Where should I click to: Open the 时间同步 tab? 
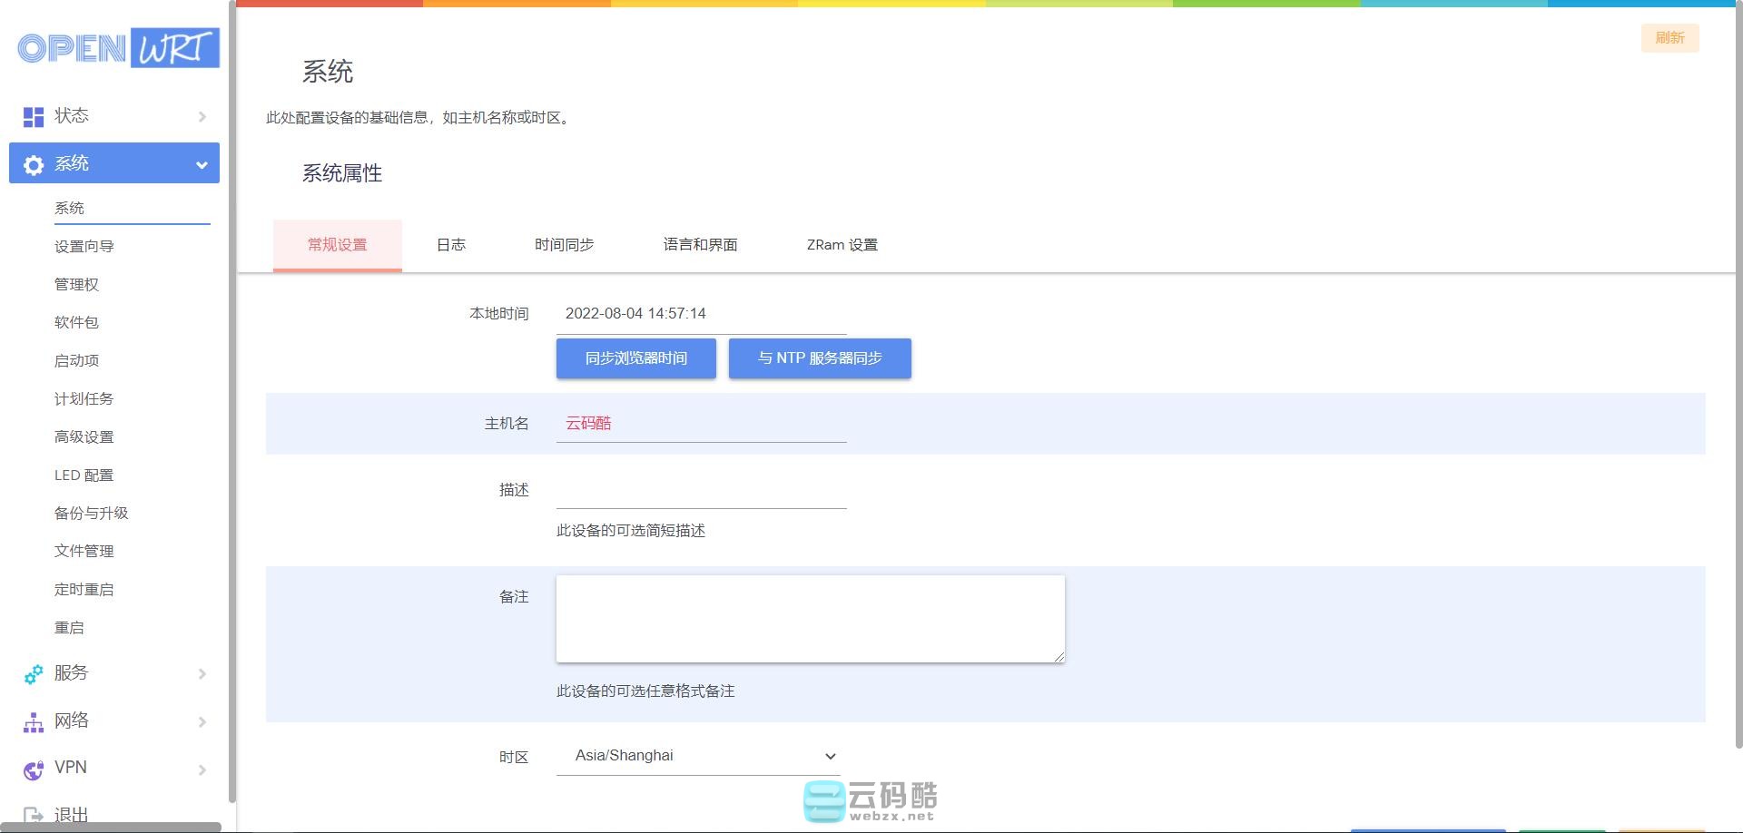pos(564,245)
